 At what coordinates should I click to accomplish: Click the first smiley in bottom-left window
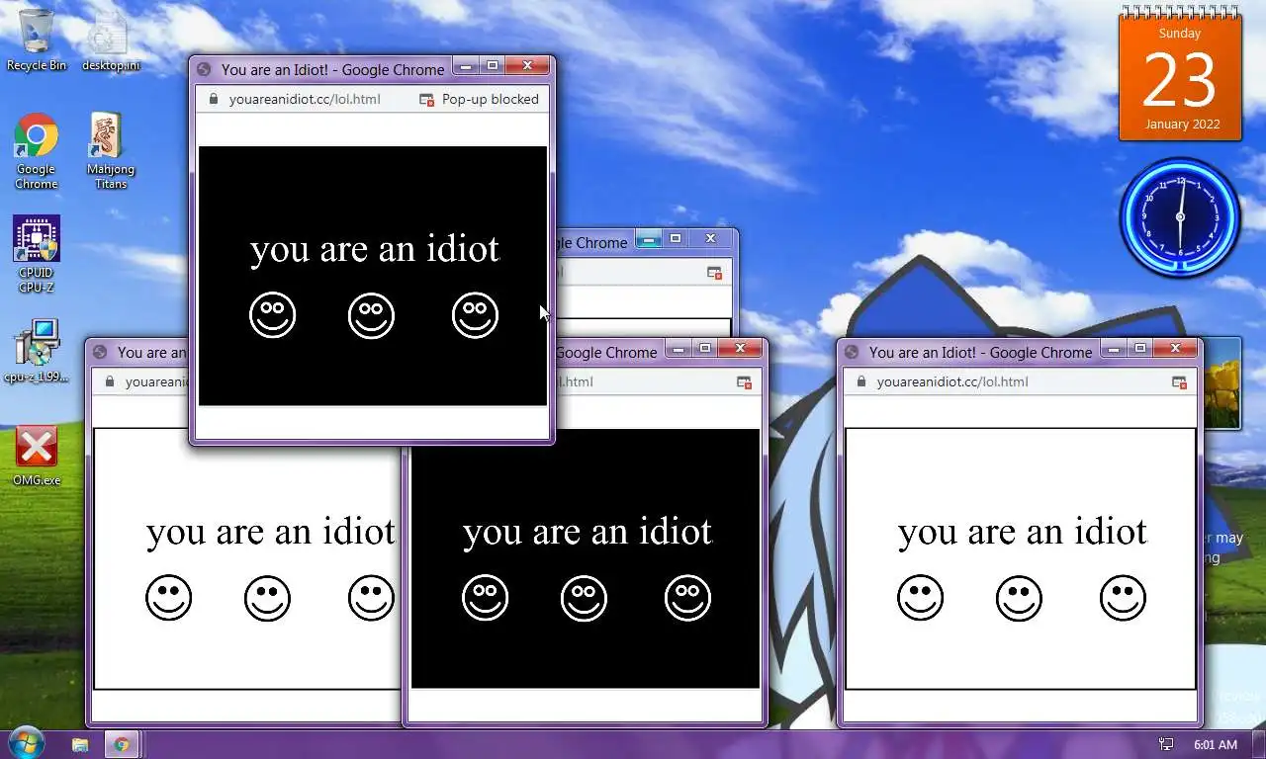pos(168,598)
